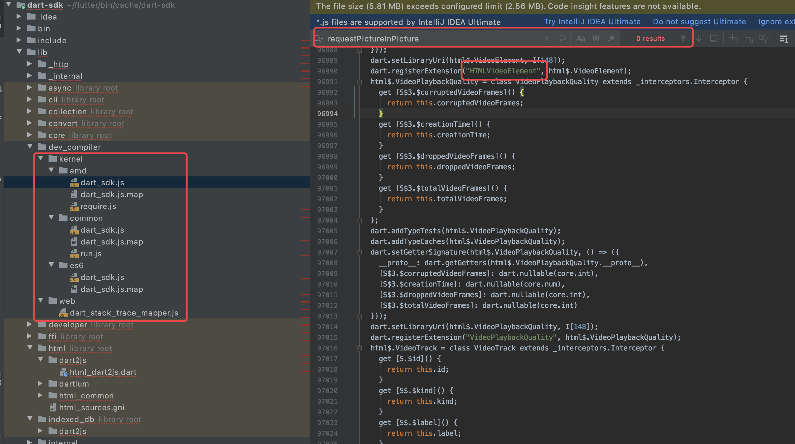Click Try IntelliJ IDEA Ultimate link
Screen dimensions: 795x444
(x=592, y=22)
